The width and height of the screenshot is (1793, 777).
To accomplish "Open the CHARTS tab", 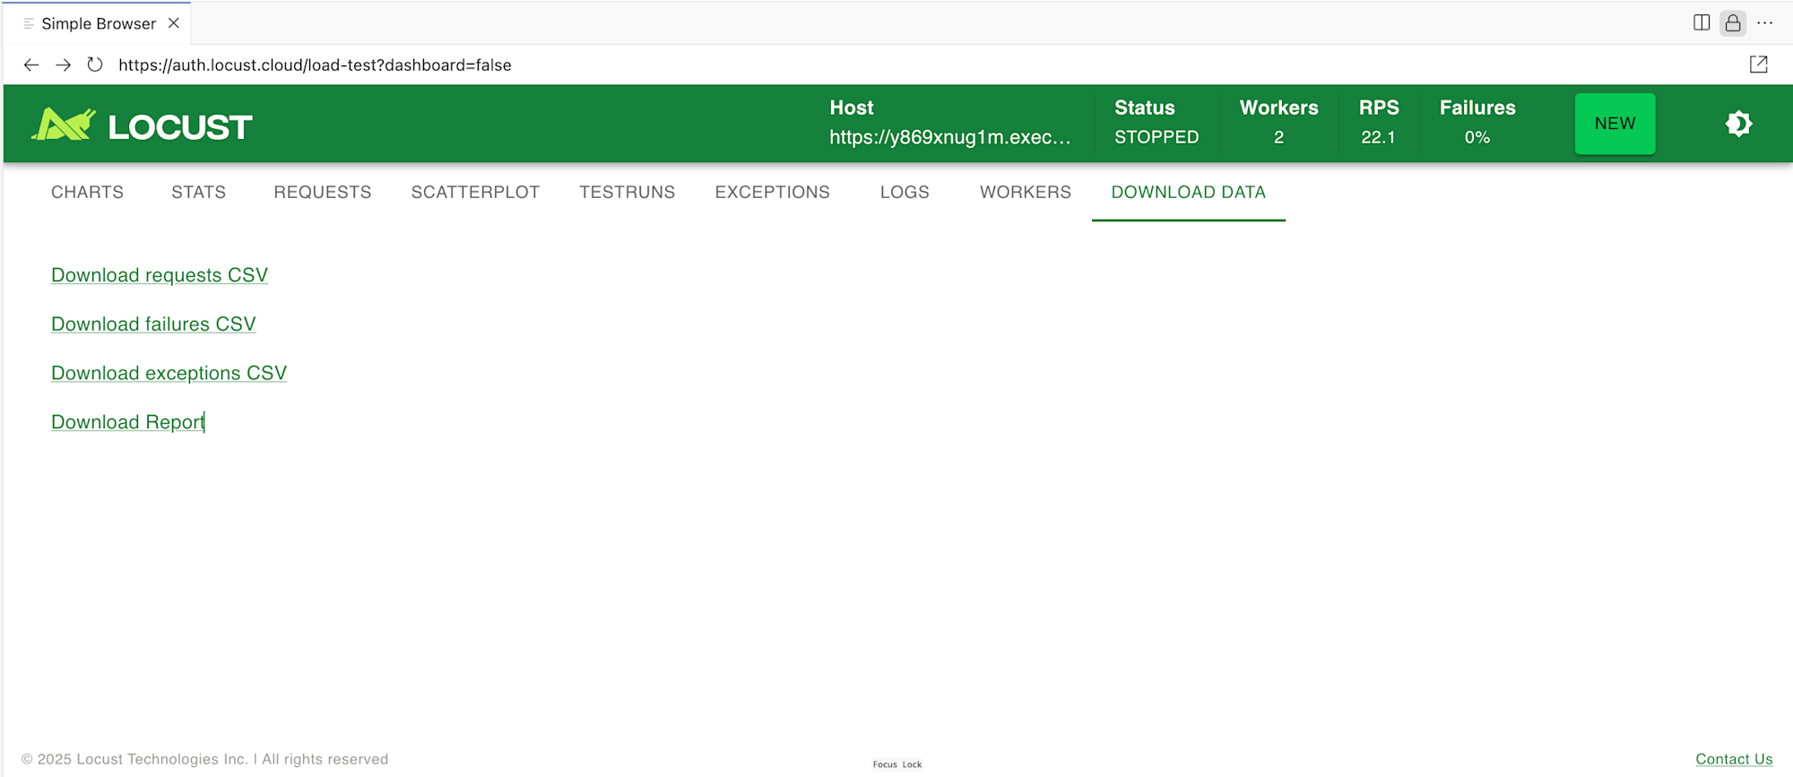I will (87, 192).
